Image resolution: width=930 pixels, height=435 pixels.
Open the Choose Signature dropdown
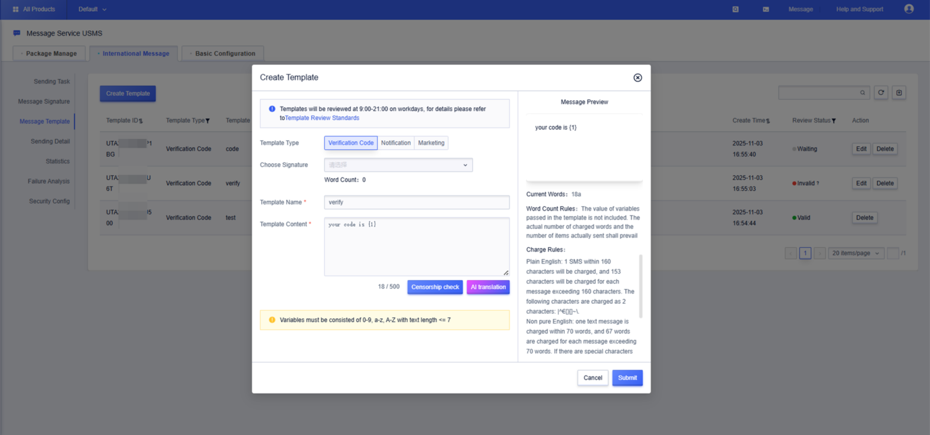pyautogui.click(x=398, y=165)
